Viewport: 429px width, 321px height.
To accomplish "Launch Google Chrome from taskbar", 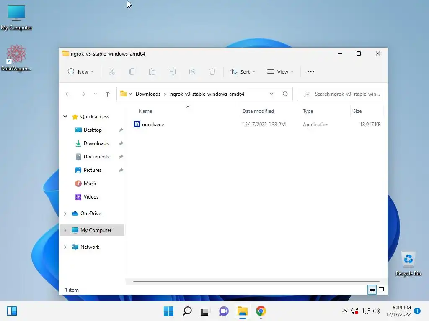I will 261,311.
